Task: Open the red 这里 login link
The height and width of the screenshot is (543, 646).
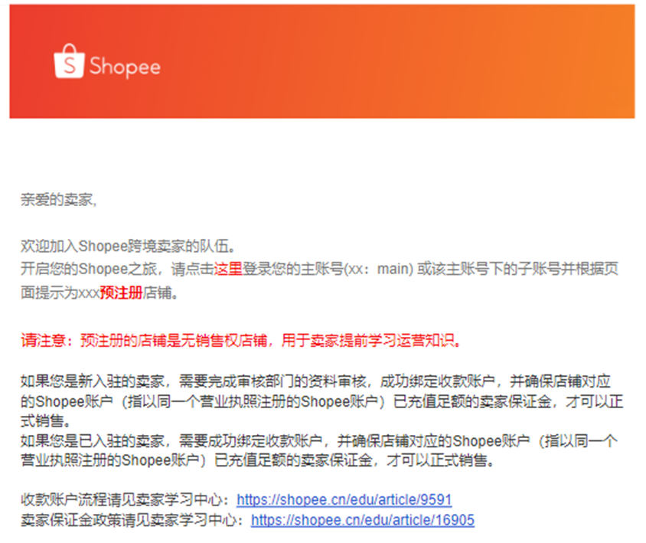Action: 228,269
